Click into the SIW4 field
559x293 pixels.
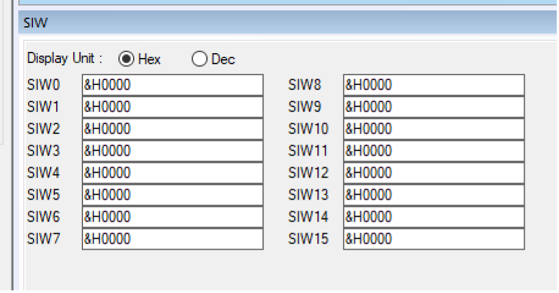pos(172,173)
